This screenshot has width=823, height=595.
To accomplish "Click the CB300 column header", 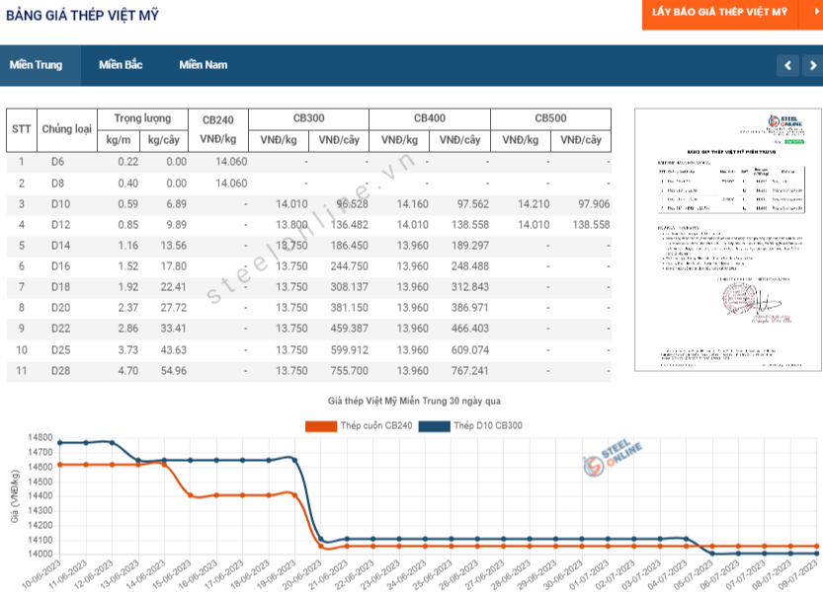I will (308, 118).
